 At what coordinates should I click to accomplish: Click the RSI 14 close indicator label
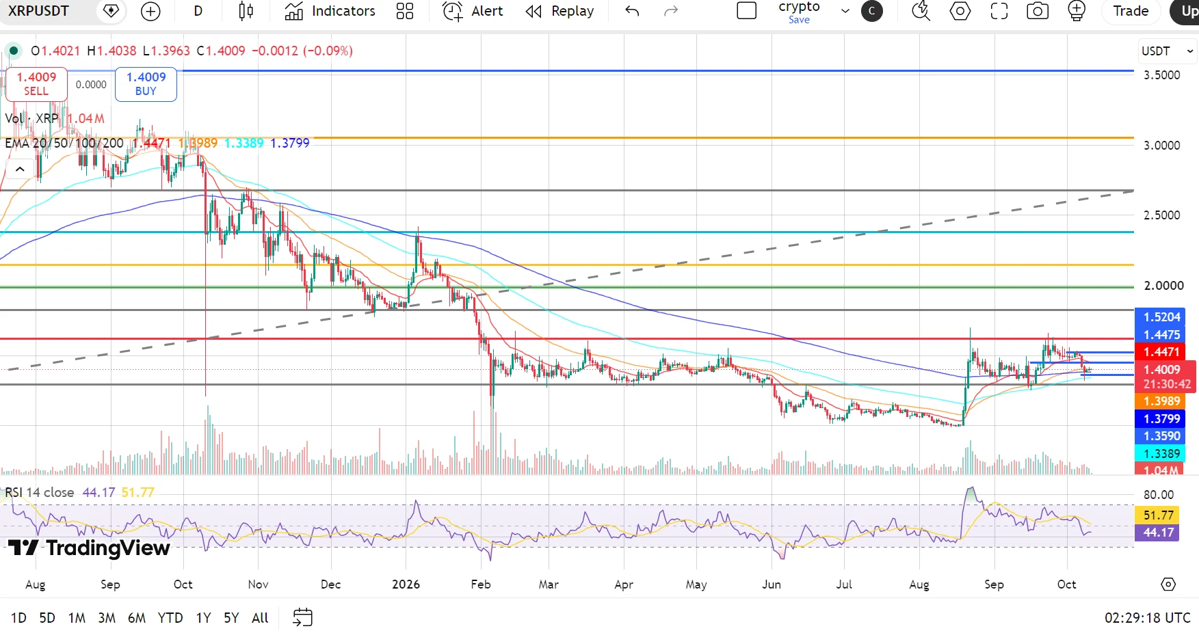(x=40, y=492)
